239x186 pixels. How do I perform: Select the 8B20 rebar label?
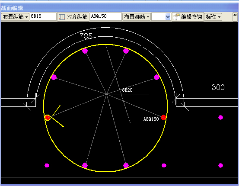[127, 90]
